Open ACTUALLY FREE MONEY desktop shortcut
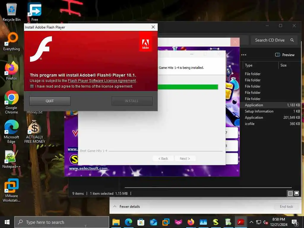304x228 pixels. point(34,132)
